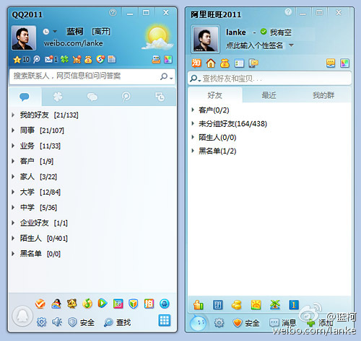Open QQ Live play icon

[103, 304]
